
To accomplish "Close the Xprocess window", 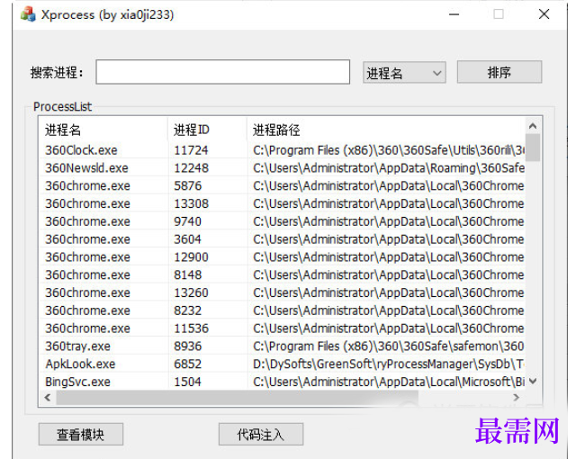I will pos(544,14).
